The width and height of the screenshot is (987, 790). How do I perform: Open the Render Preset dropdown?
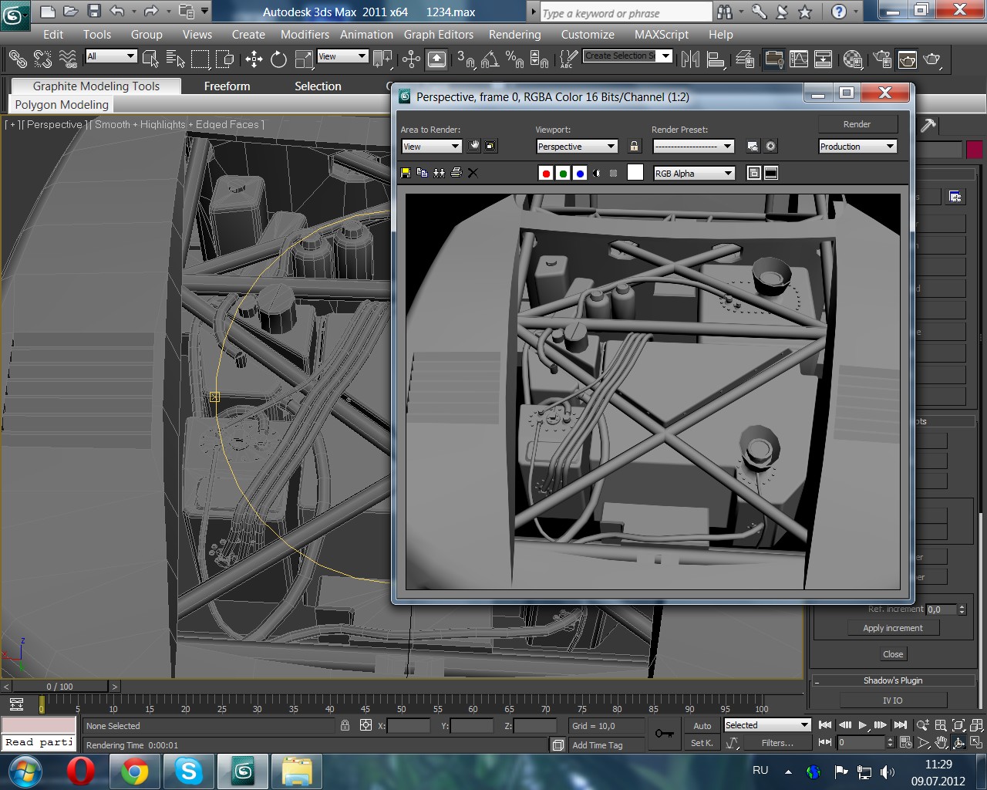(692, 146)
